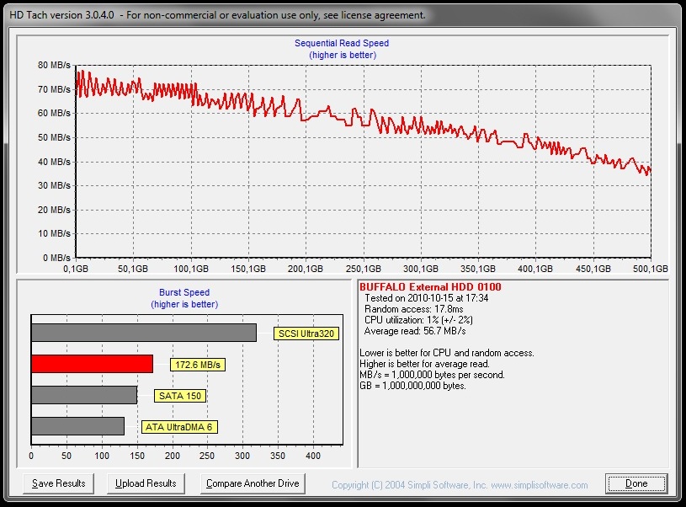Click the SATA 150 yellow label
Viewport: 686px width, 507px height.
(x=180, y=396)
